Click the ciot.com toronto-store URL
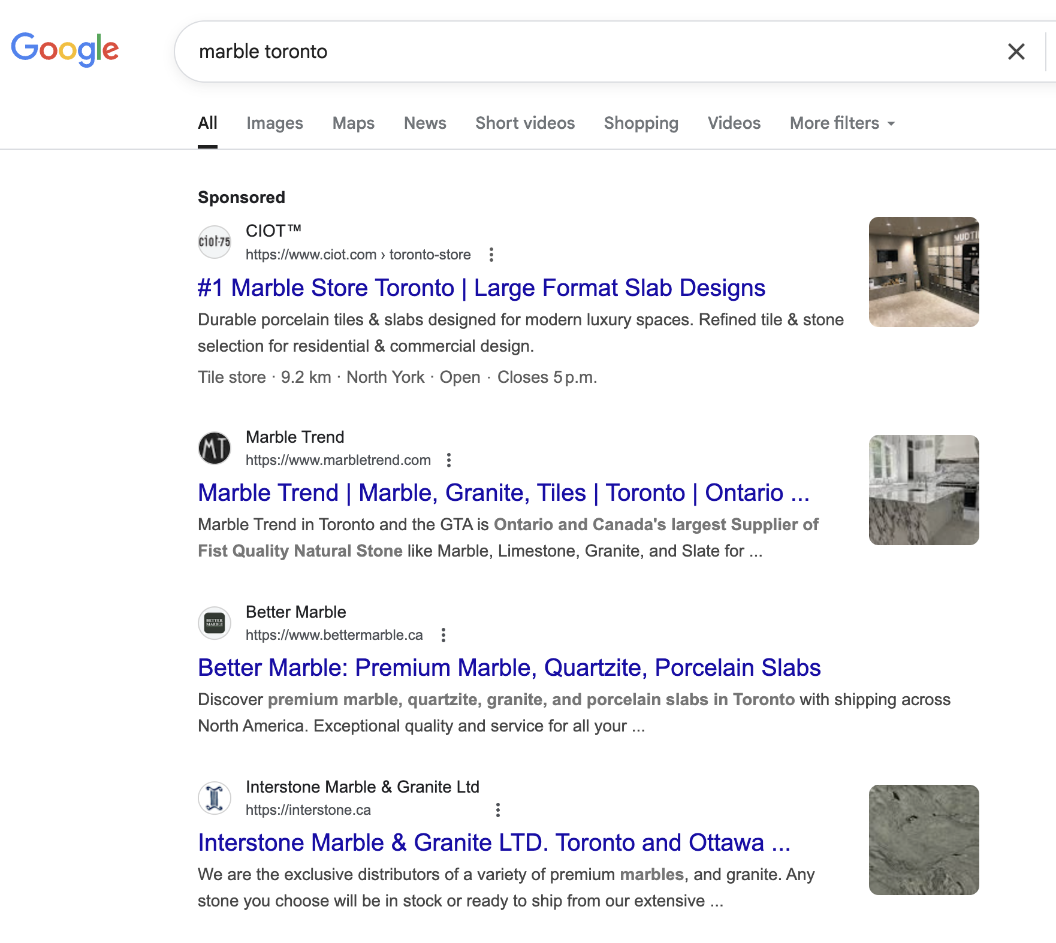This screenshot has width=1056, height=943. [358, 255]
